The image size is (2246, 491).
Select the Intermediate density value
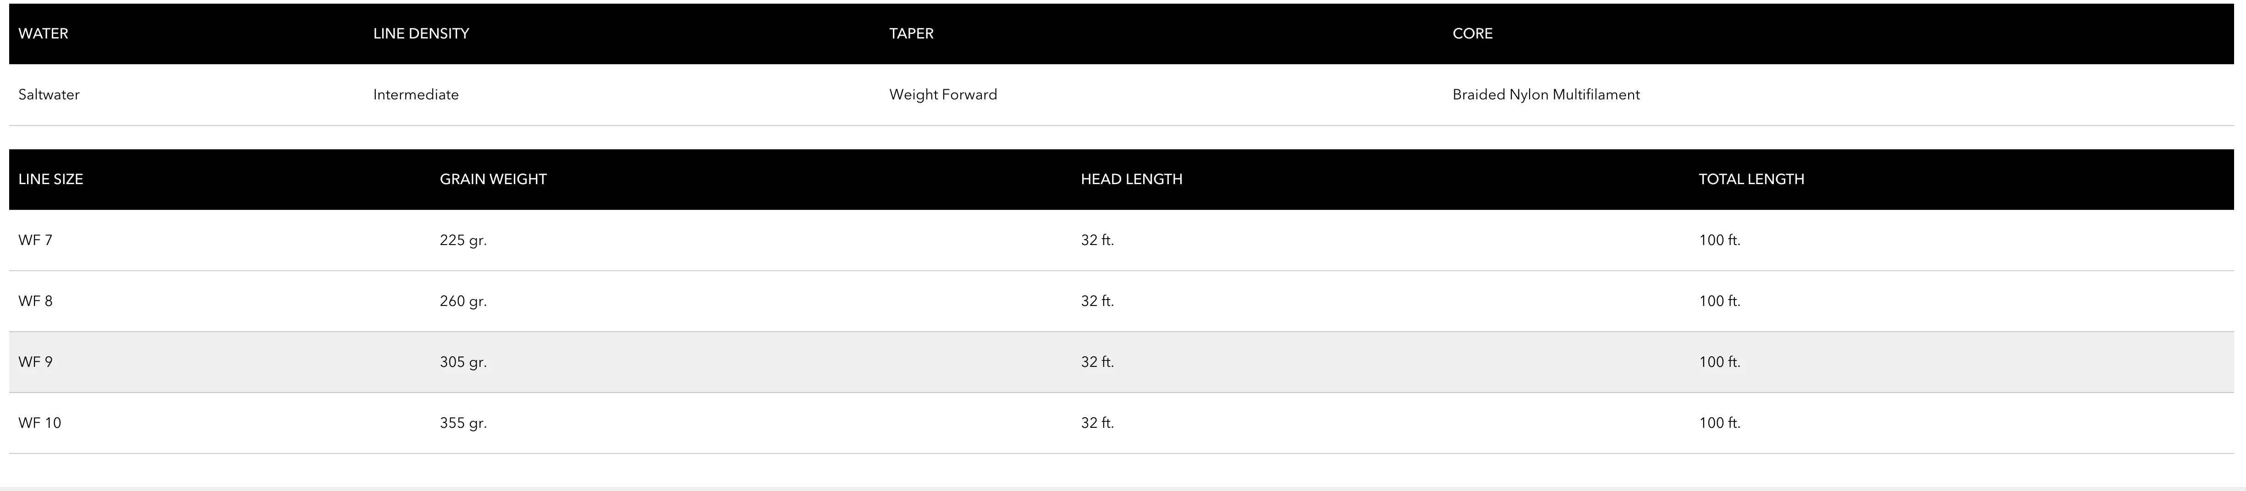pyautogui.click(x=416, y=94)
